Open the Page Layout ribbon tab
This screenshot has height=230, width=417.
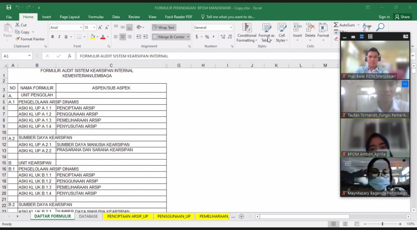pyautogui.click(x=70, y=17)
